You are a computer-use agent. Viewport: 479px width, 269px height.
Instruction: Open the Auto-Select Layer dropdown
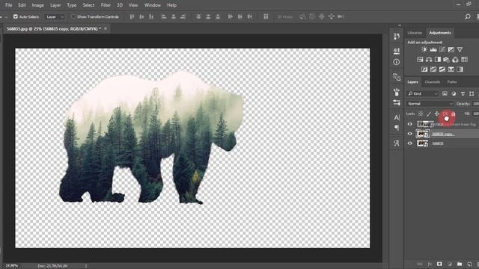[x=55, y=16]
